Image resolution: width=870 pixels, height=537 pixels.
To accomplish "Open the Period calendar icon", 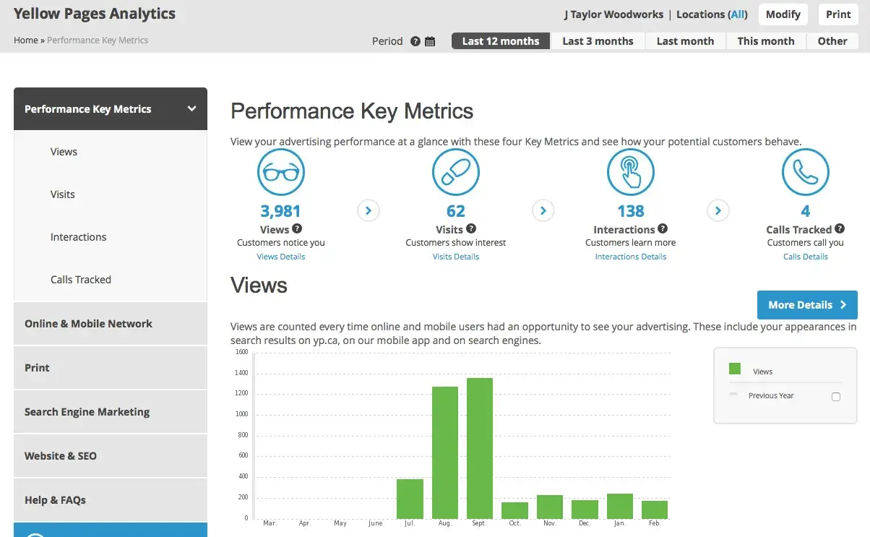I will [430, 41].
